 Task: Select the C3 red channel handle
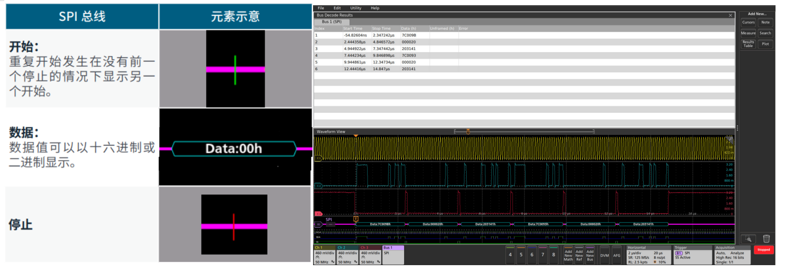tap(319, 214)
